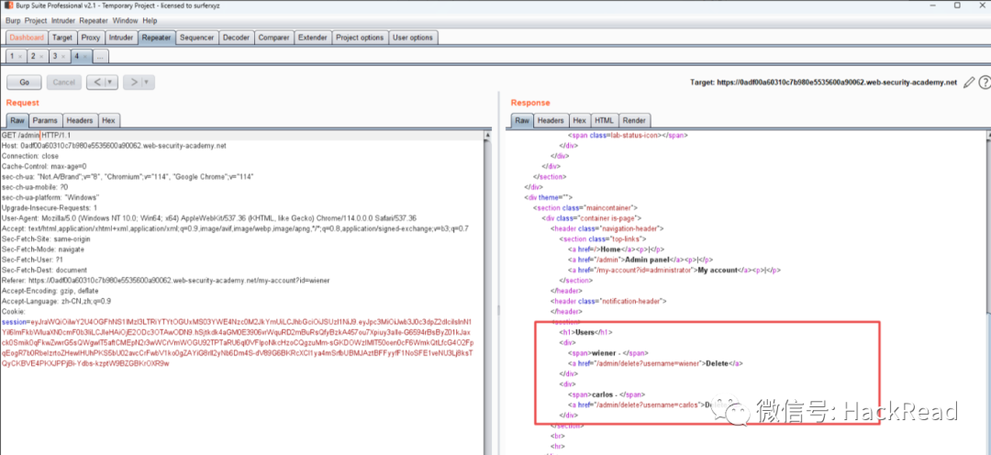Open history dropdown next to back arrow
This screenshot has width=991, height=455.
coord(111,83)
